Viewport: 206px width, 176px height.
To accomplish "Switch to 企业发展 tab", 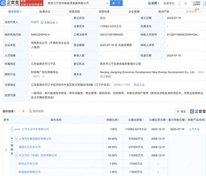I will click(134, 11).
